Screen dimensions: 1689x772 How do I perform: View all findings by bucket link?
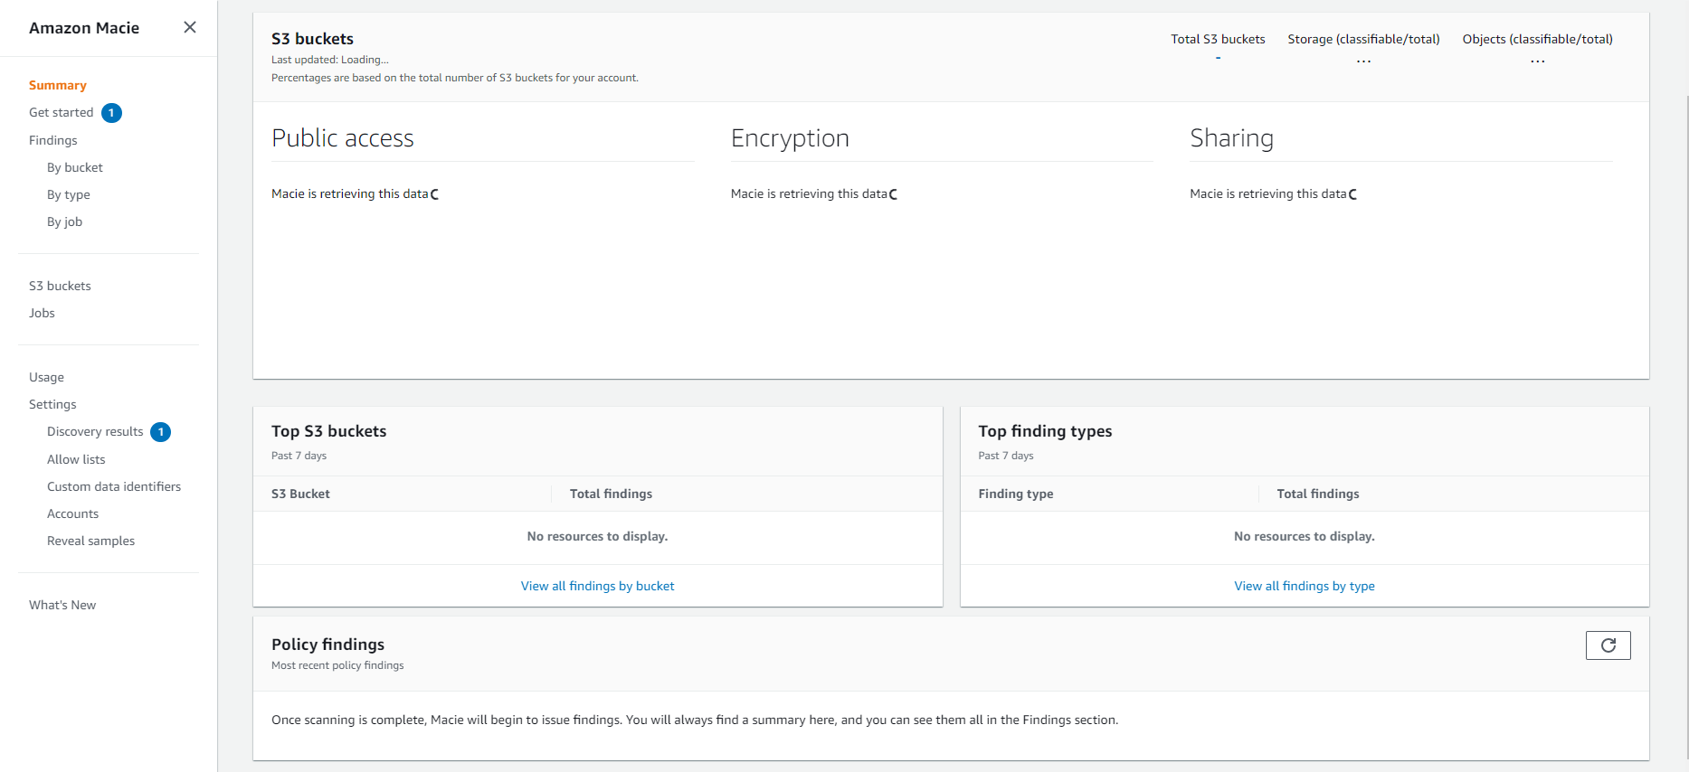coord(598,586)
